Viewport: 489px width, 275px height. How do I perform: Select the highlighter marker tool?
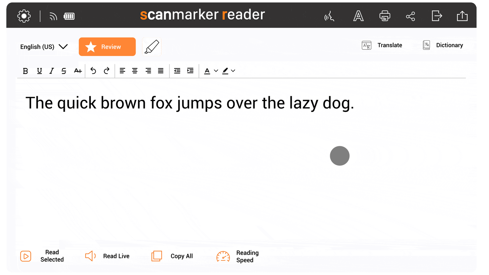[152, 47]
